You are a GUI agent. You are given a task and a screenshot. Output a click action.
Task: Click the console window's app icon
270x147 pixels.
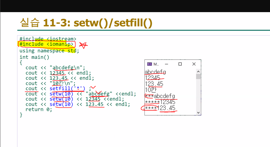pos(149,64)
